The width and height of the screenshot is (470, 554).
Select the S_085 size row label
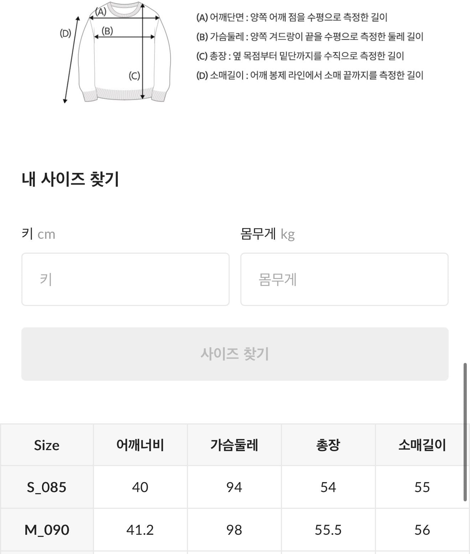click(x=47, y=487)
